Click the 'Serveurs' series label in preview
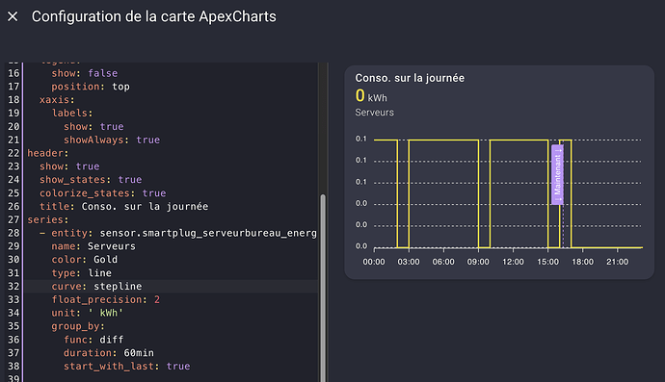Screen dimensions: 665x382 (x=375, y=113)
